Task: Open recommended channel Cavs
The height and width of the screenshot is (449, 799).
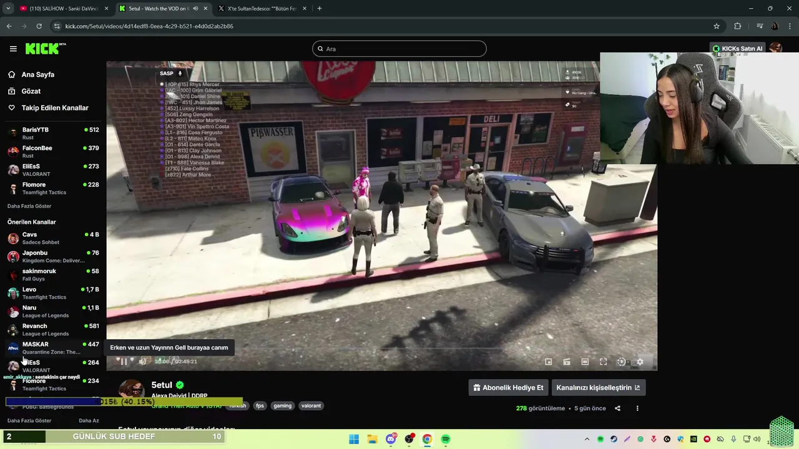Action: point(52,238)
